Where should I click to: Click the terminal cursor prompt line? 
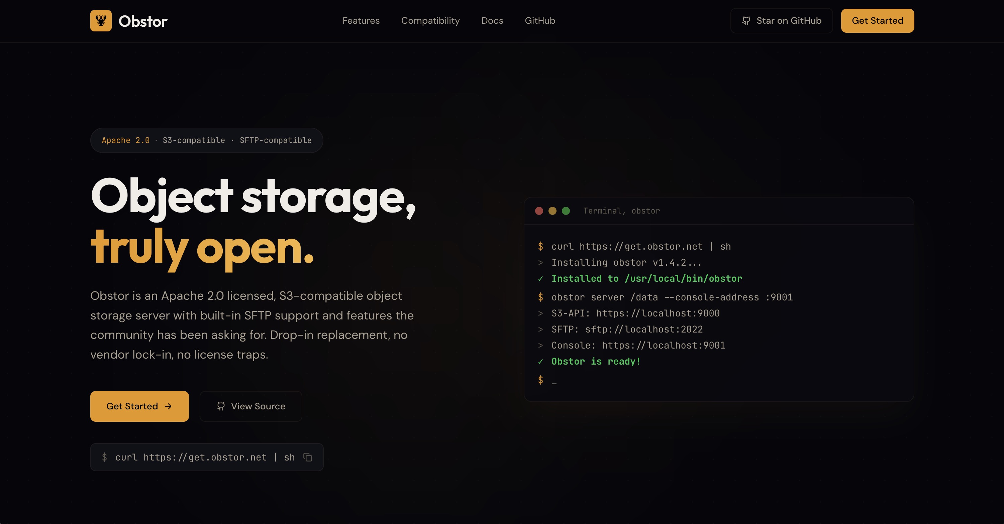click(547, 380)
